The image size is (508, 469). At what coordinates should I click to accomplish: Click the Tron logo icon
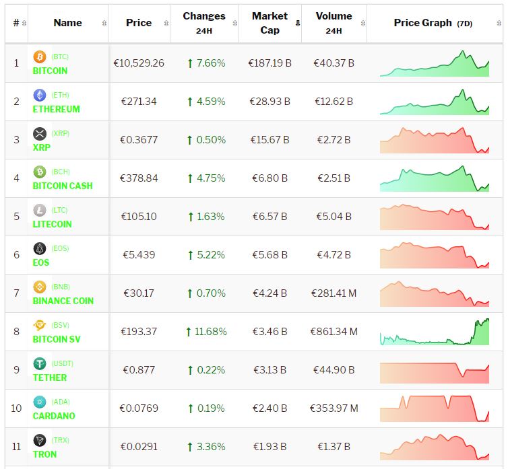click(39, 441)
